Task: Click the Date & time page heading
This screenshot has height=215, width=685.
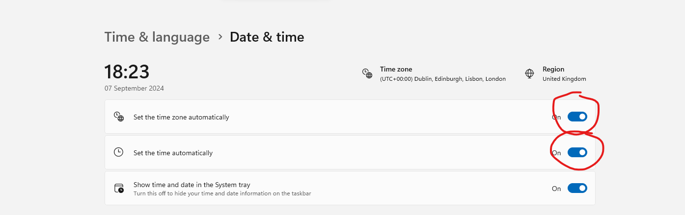Action: point(267,37)
